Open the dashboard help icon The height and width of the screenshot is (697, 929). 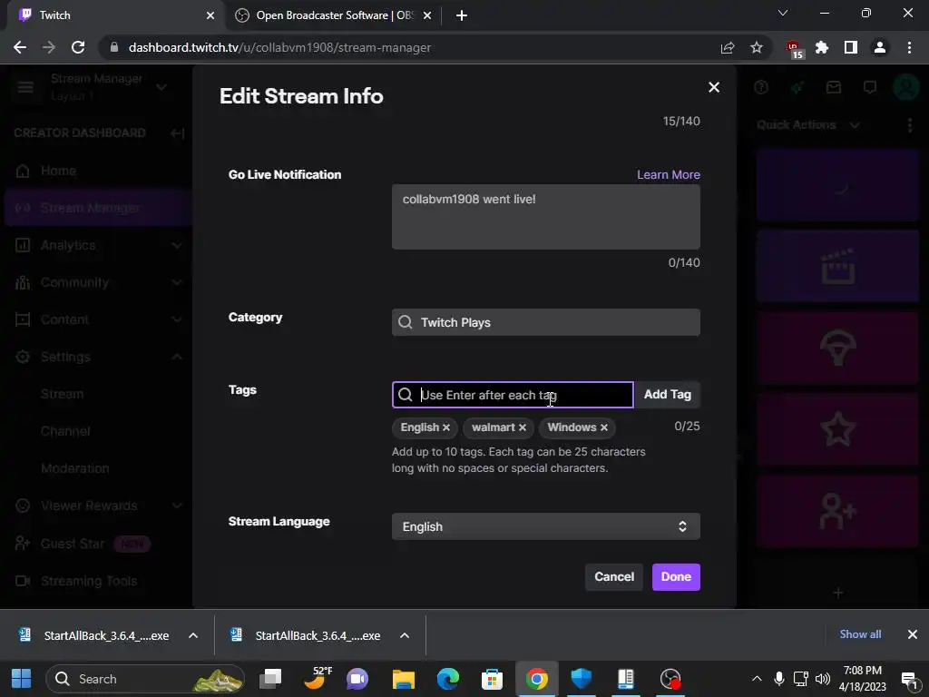761,88
